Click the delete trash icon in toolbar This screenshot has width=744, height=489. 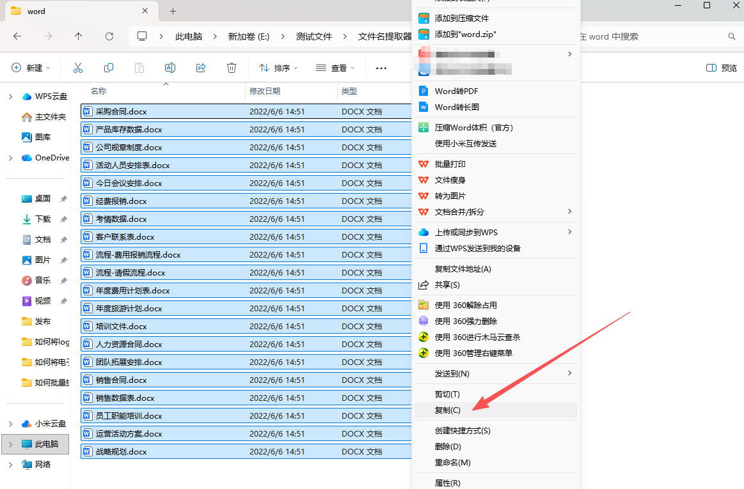232,68
